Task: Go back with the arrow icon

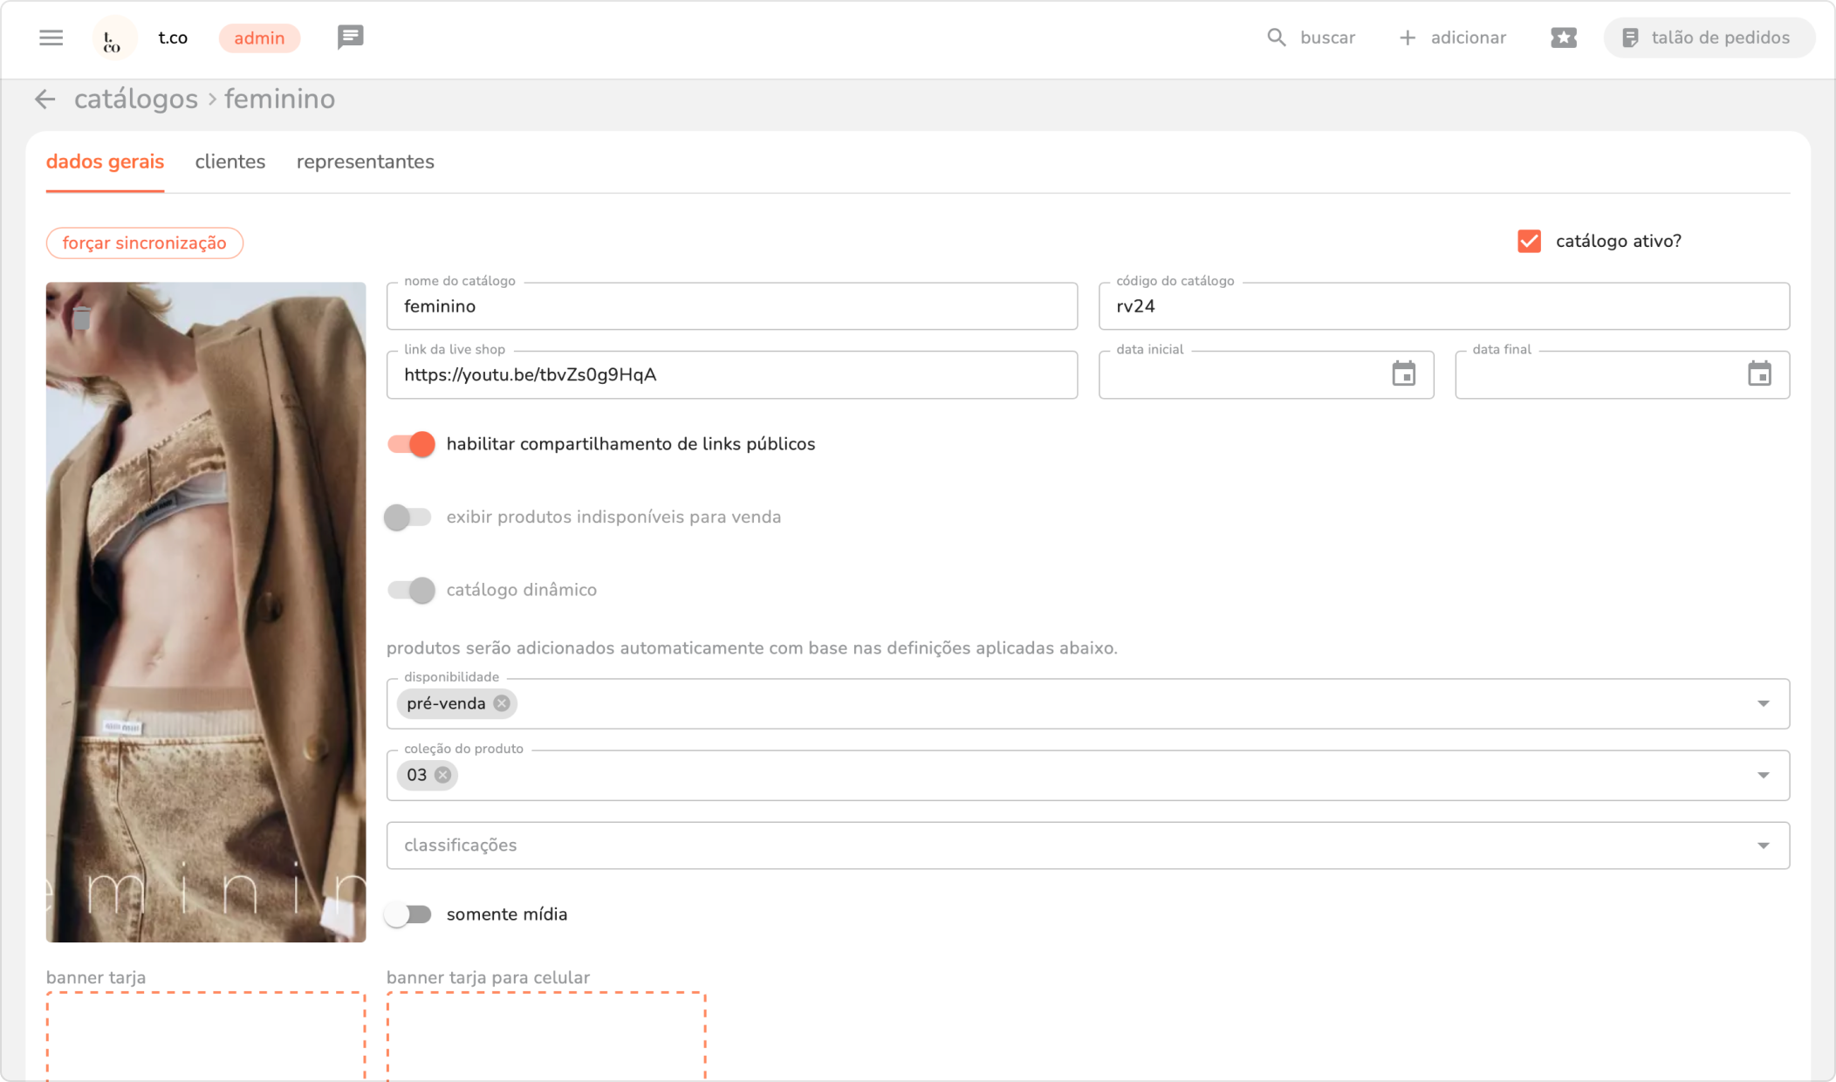Action: point(45,99)
